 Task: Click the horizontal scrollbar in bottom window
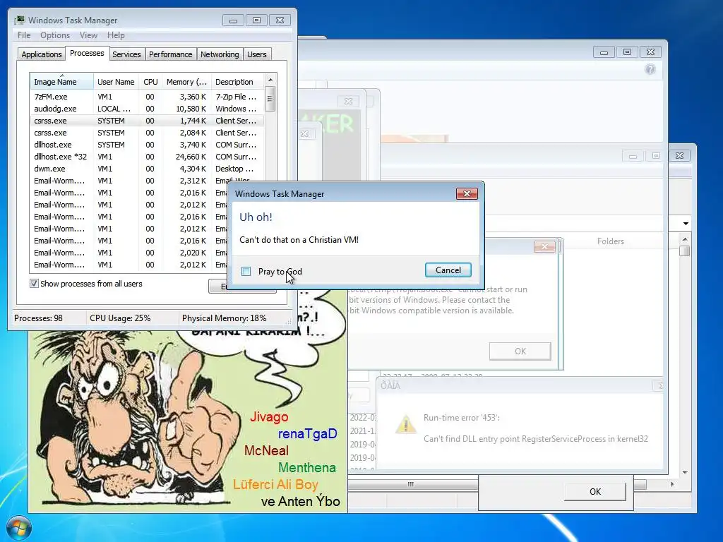pyautogui.click(x=410, y=484)
